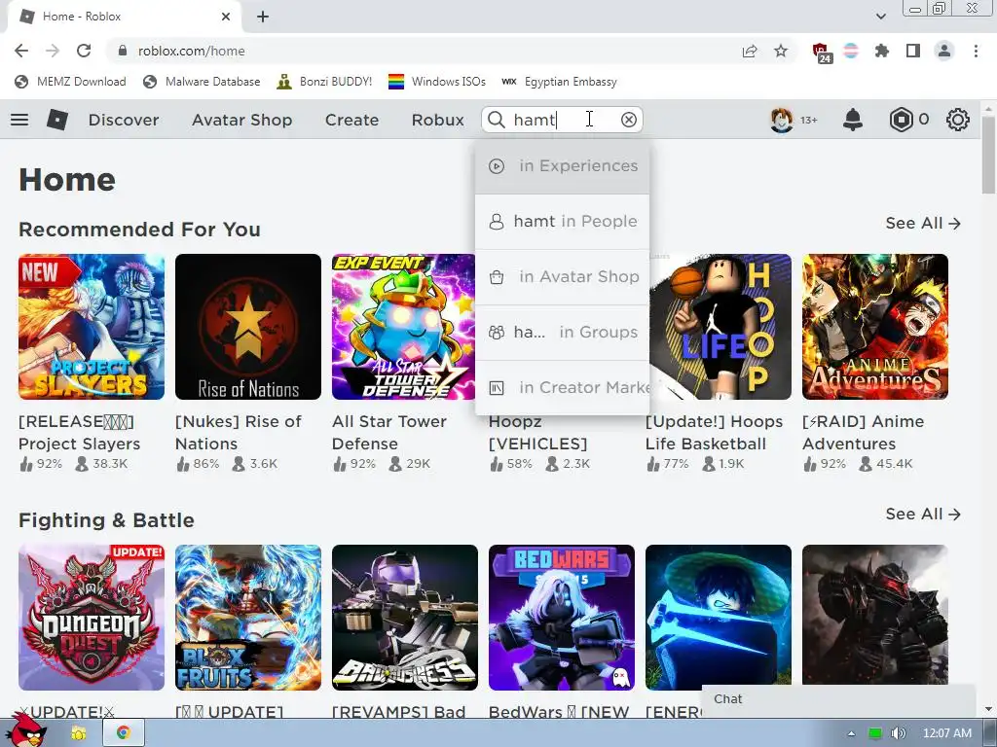Open Project Slayers game thumbnail

tap(92, 327)
